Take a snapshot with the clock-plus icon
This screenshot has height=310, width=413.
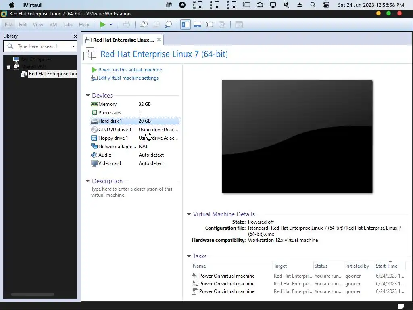[144, 25]
